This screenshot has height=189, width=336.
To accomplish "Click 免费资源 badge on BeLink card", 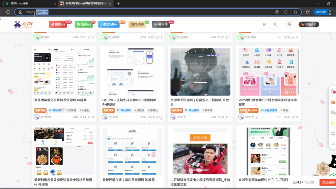I will (108, 110).
